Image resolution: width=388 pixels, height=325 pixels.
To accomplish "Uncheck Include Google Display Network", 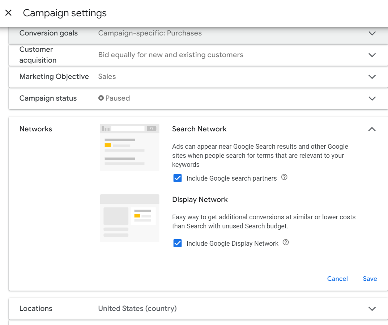I will click(x=178, y=243).
